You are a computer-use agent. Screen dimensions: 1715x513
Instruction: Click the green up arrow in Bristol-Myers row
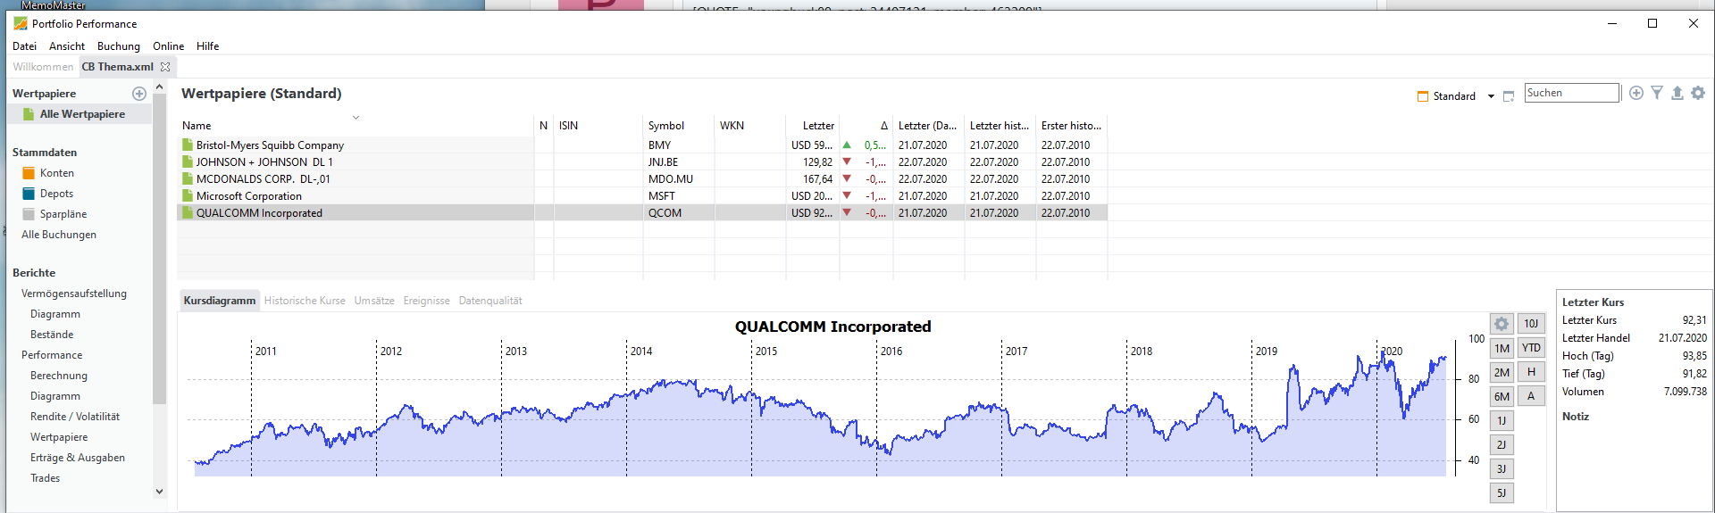pos(847,145)
